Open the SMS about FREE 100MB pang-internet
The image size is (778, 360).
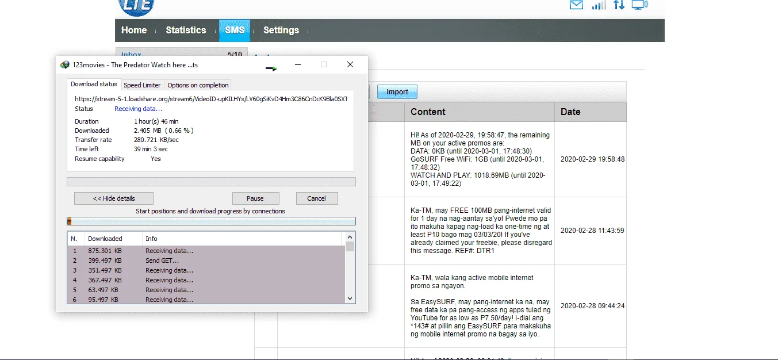480,231
